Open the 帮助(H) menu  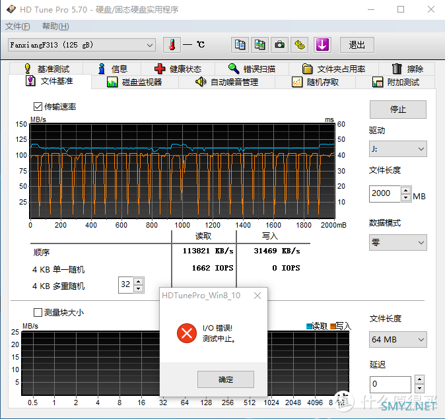(55, 26)
